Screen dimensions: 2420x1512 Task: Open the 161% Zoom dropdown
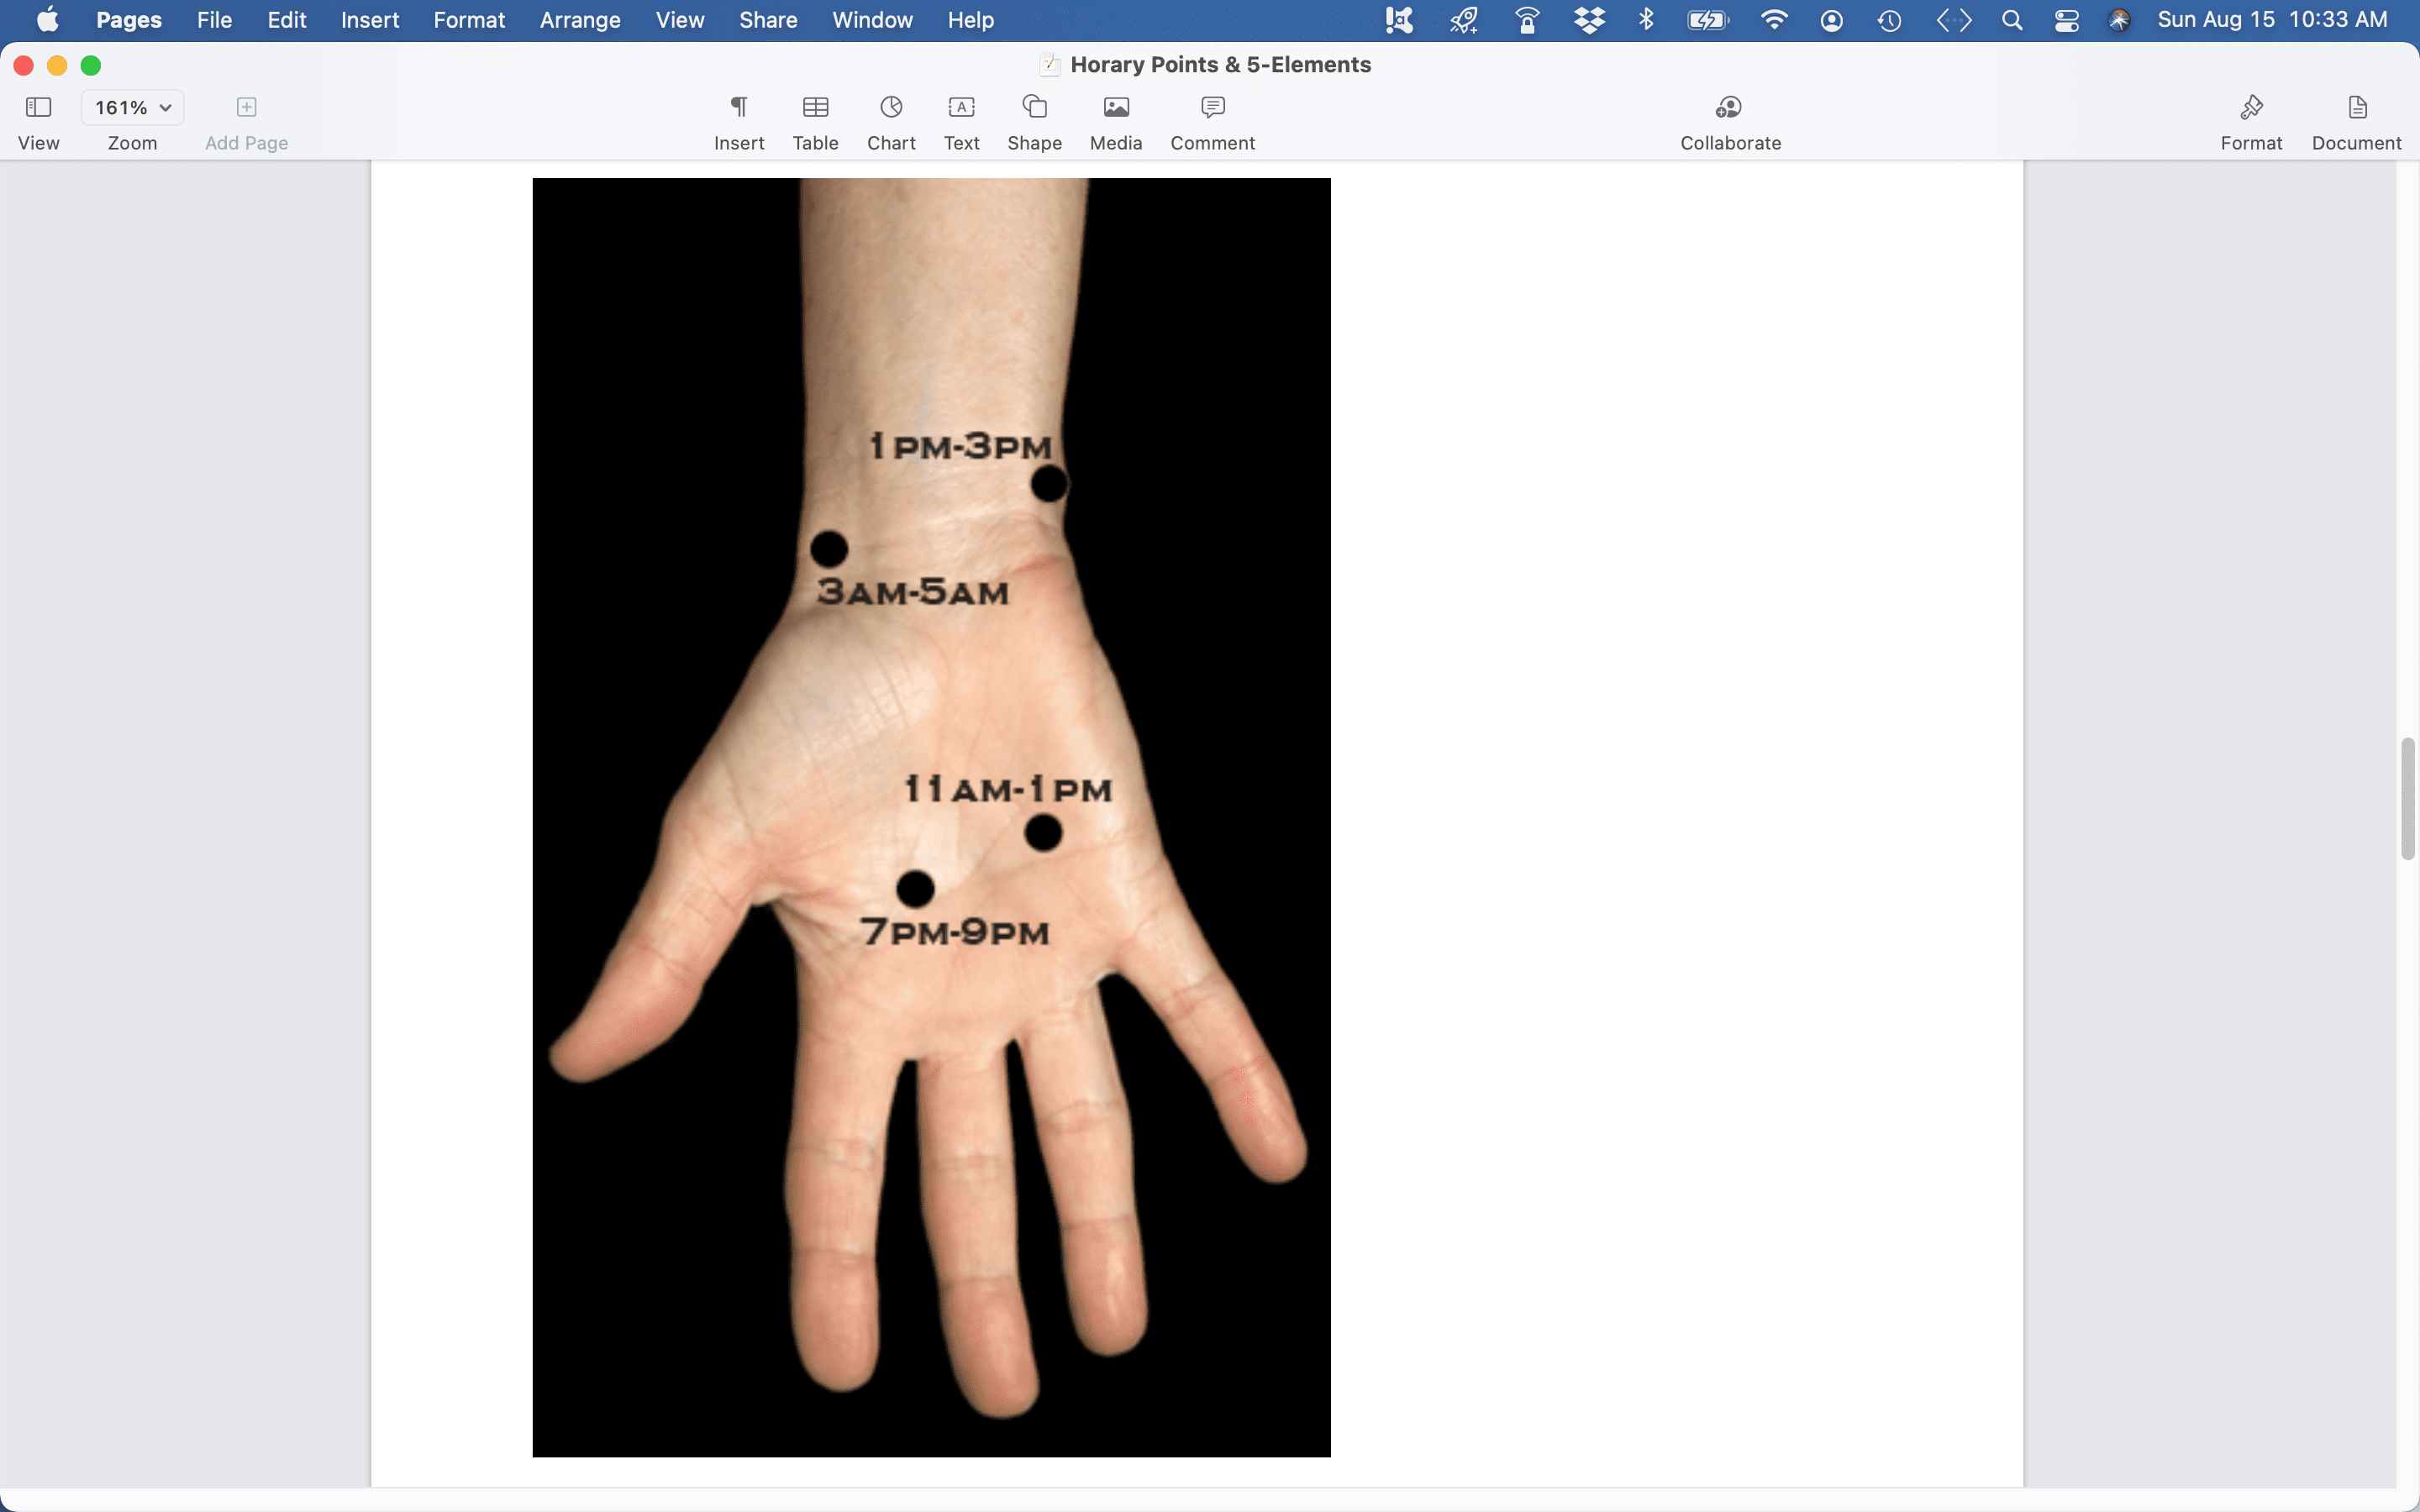pyautogui.click(x=132, y=107)
